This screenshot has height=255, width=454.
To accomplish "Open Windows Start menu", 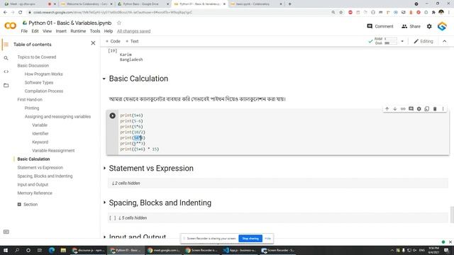I will click(5, 250).
